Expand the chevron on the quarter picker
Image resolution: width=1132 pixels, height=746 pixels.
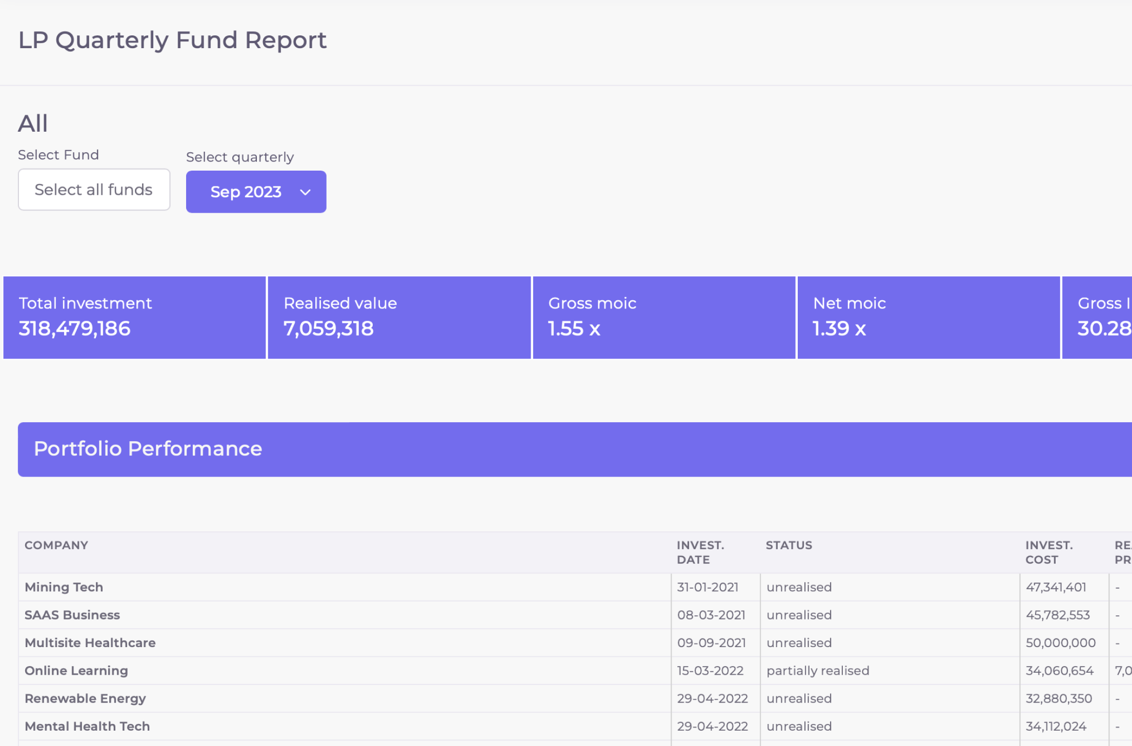[305, 192]
